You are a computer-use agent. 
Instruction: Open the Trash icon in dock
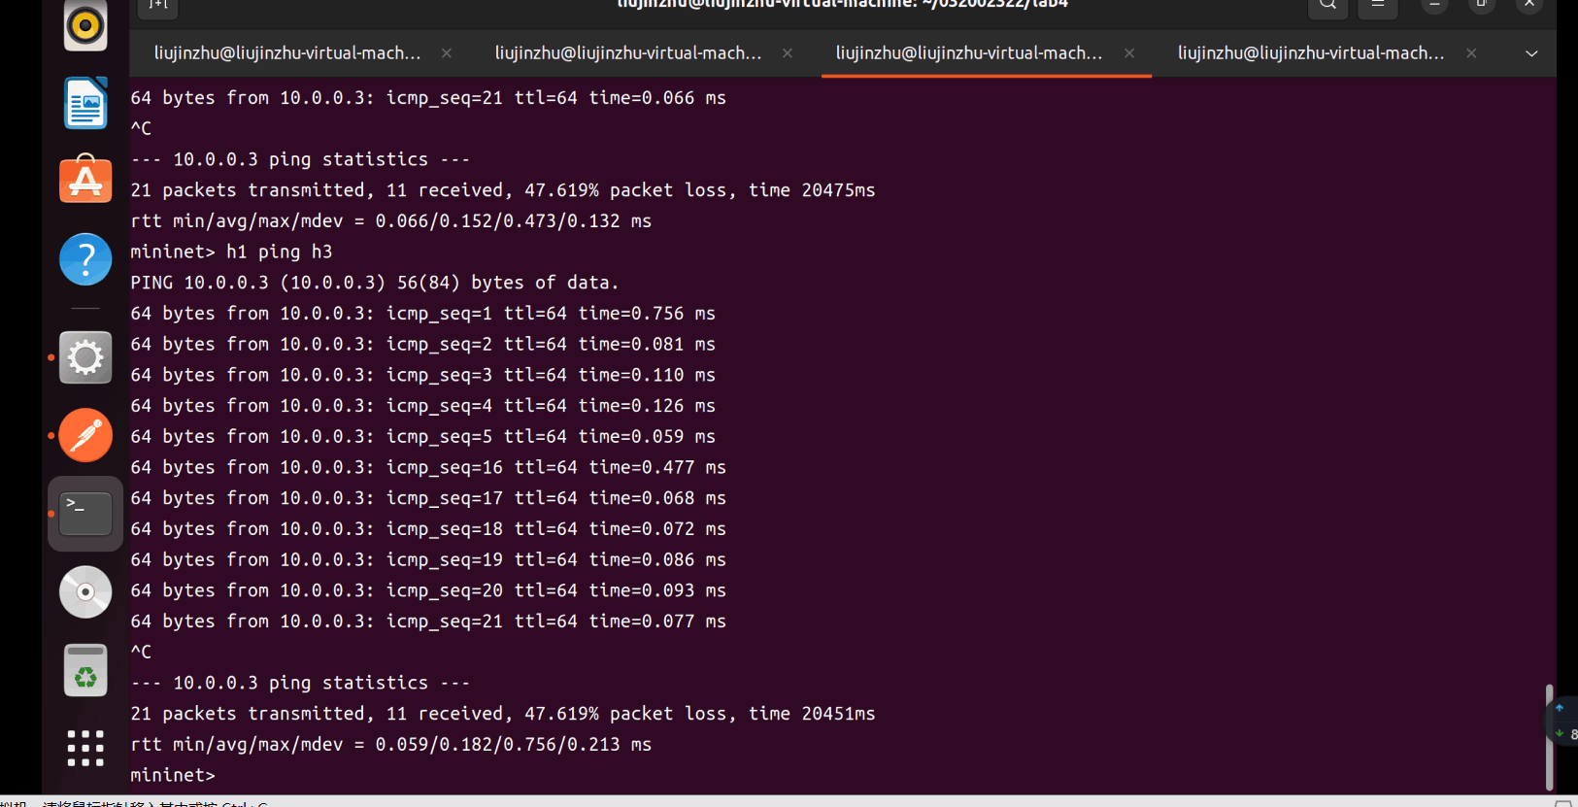click(85, 670)
